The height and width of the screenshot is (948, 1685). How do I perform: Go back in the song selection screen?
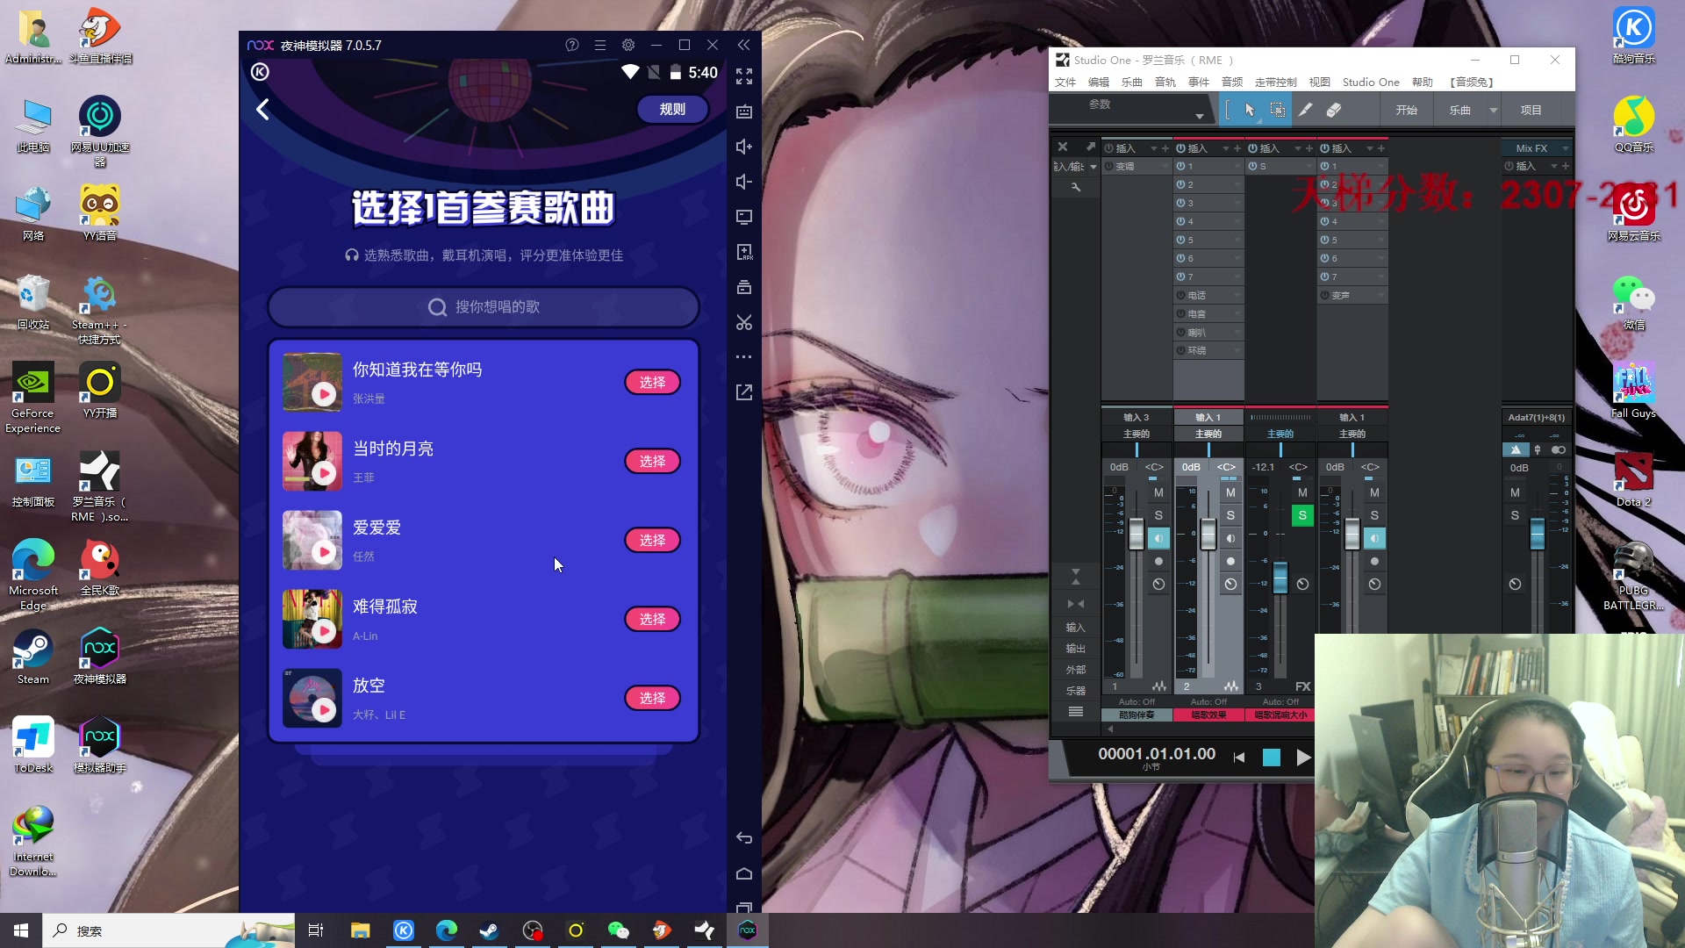click(x=262, y=109)
